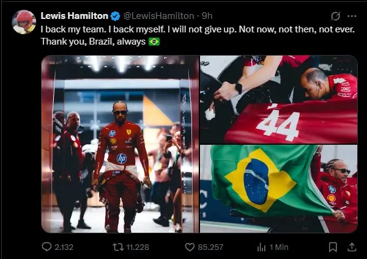Open the photo of the driver walking

click(x=120, y=144)
